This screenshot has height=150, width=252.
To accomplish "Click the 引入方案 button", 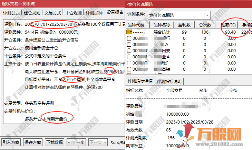I will point(11,142).
